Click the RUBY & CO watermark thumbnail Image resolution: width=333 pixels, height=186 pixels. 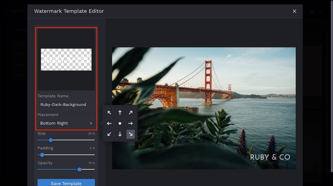click(66, 59)
